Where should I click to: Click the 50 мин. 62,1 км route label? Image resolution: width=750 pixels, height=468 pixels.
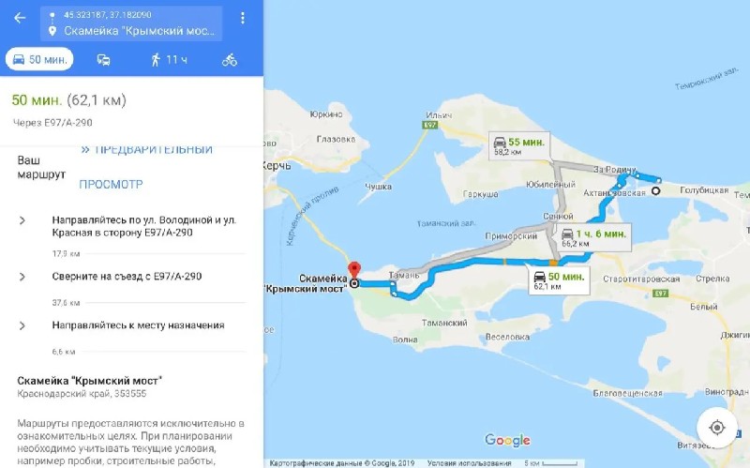click(x=559, y=280)
